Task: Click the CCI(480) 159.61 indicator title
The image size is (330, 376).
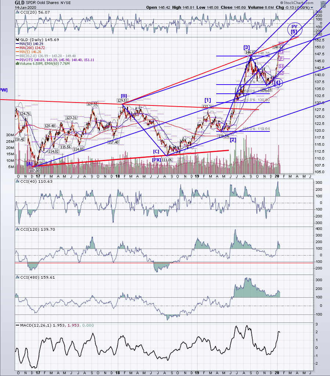Action: point(37,278)
